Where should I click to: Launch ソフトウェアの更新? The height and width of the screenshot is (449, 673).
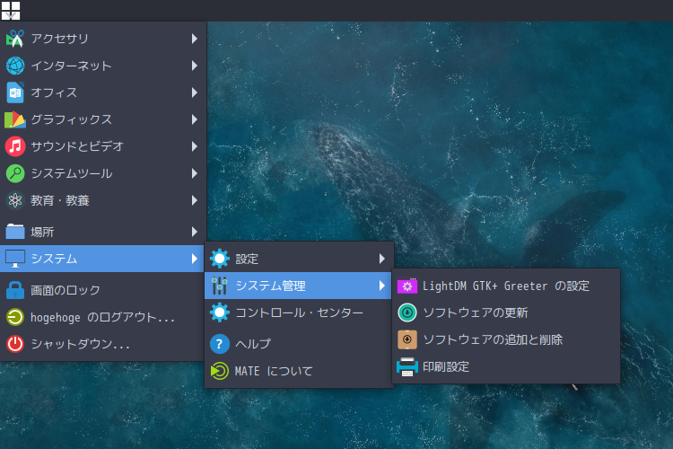506,313
